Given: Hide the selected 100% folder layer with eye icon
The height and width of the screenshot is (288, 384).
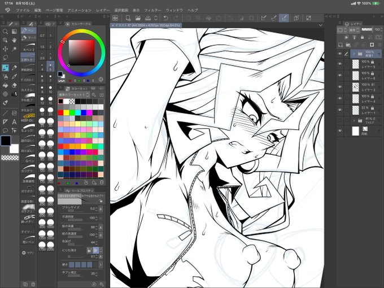Looking at the screenshot, I should [340, 54].
